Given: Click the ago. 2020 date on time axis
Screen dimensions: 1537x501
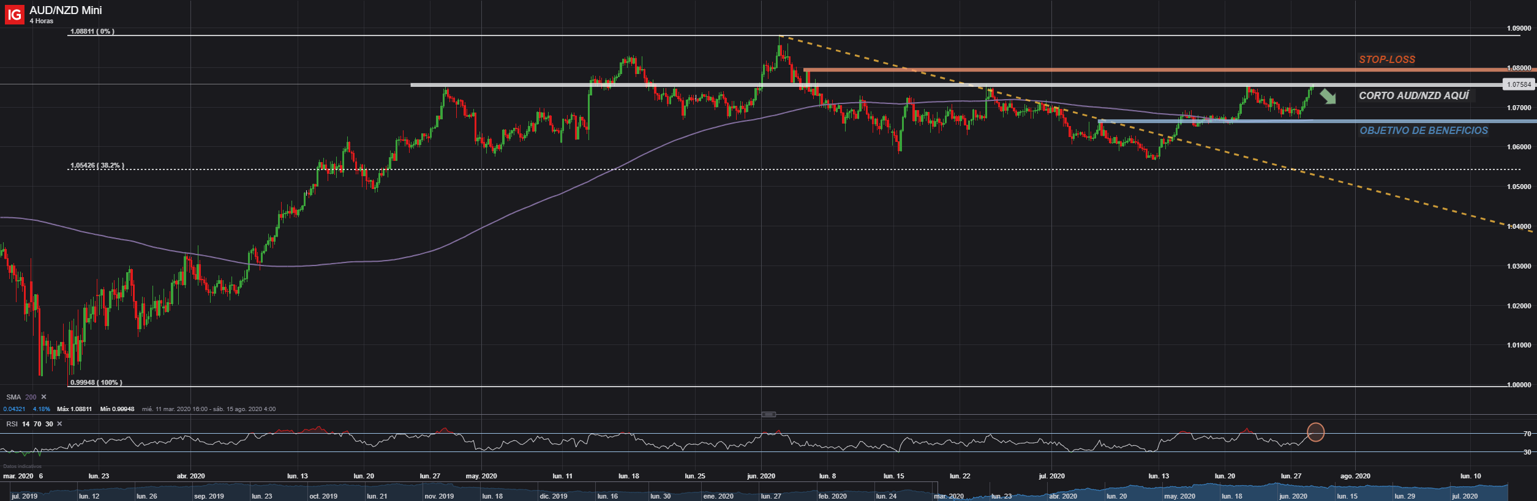Looking at the screenshot, I should pos(1355,476).
